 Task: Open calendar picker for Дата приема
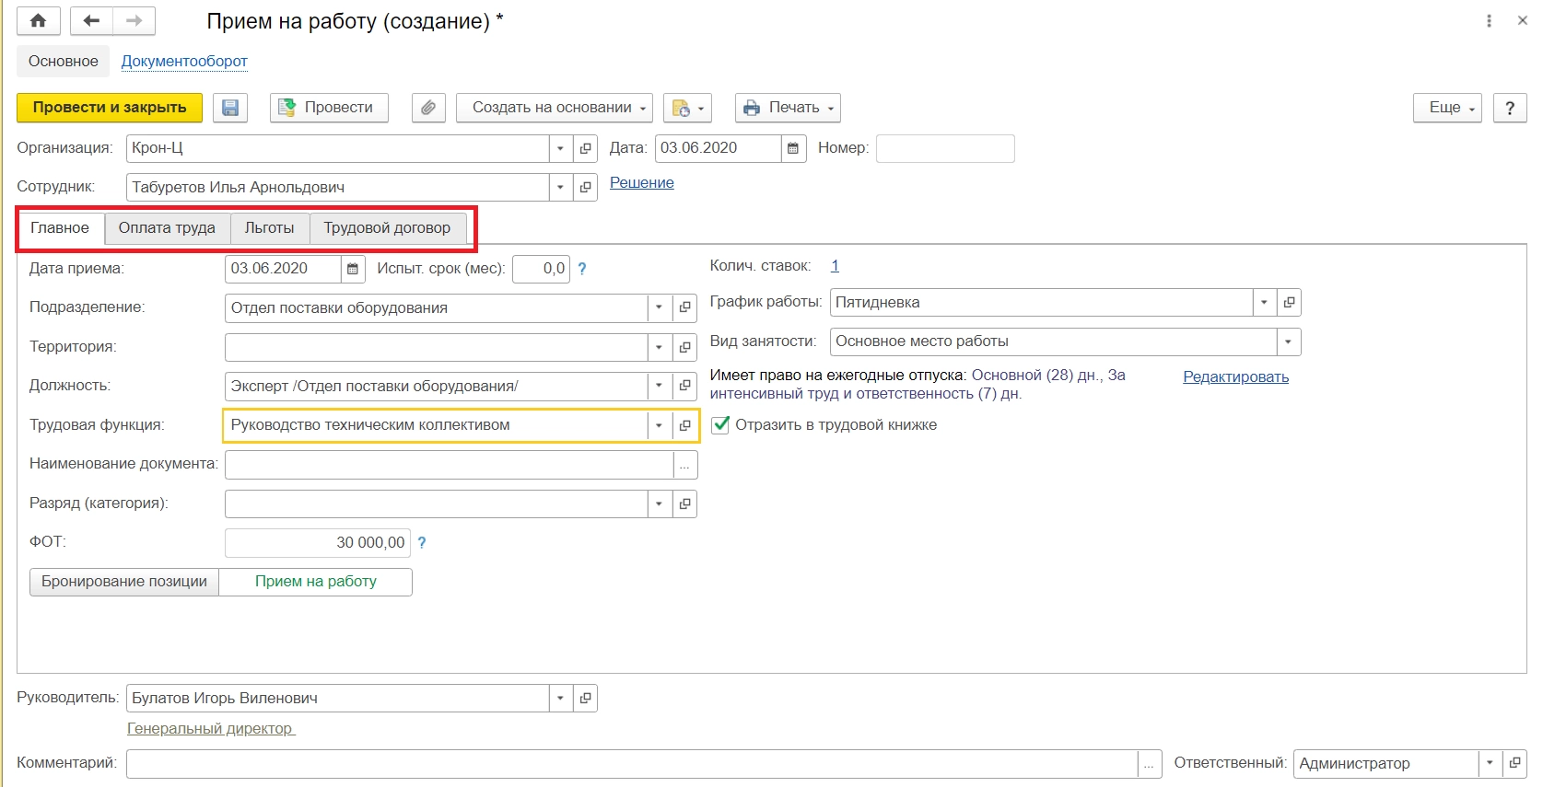(x=352, y=269)
